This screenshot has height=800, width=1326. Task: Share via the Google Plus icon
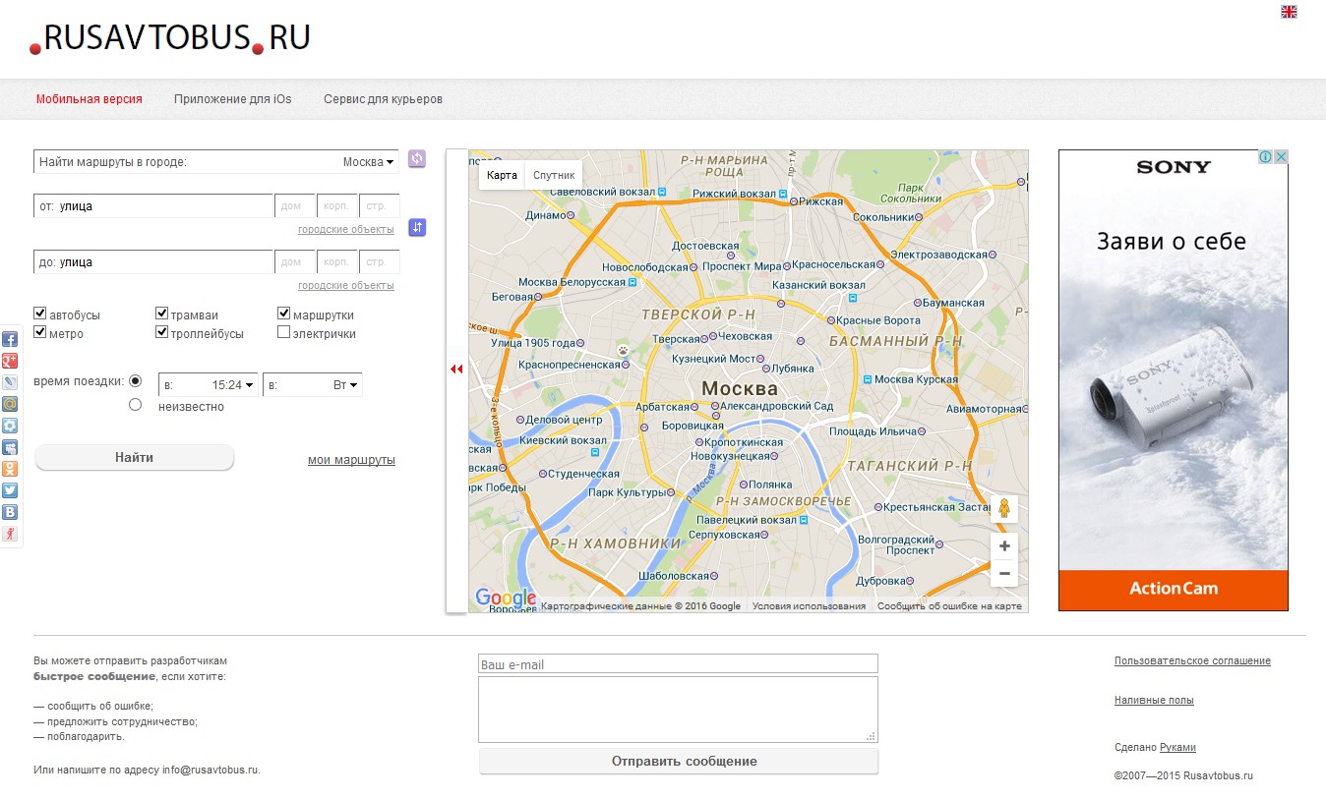[10, 361]
